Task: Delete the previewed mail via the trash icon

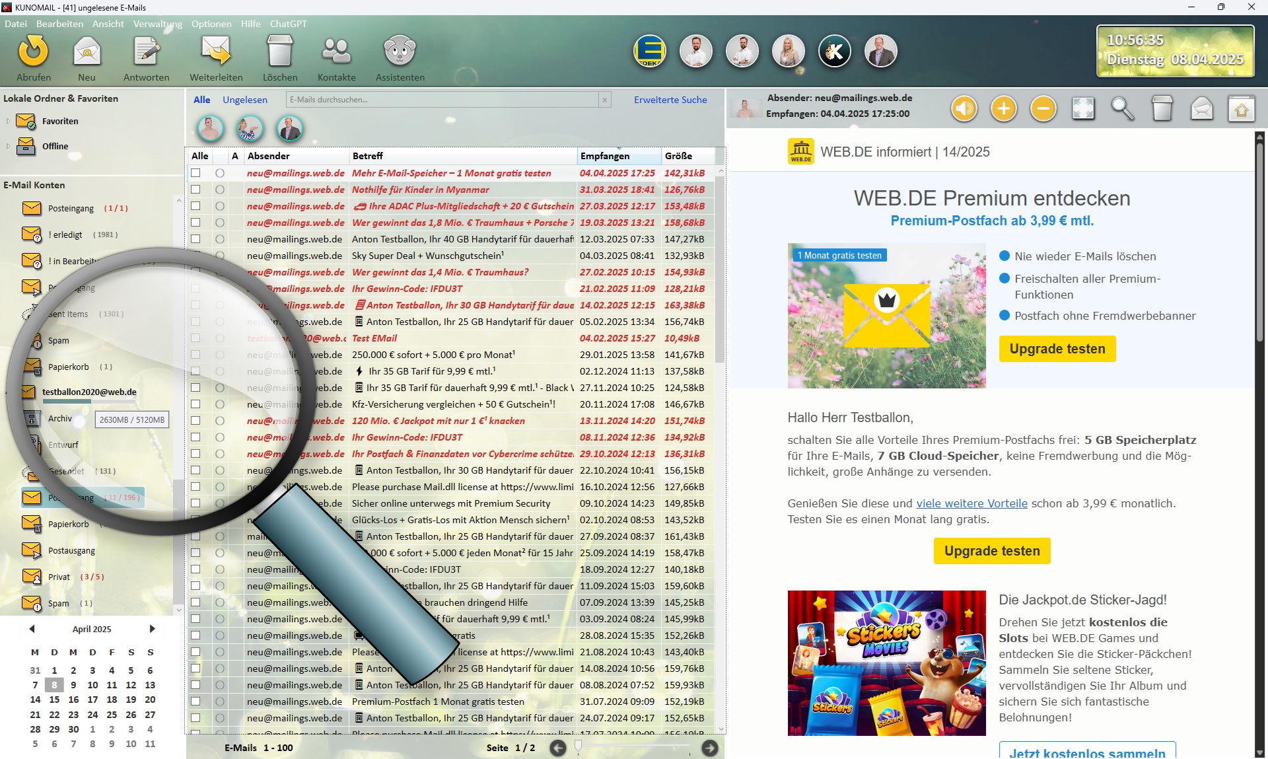Action: coord(1162,108)
